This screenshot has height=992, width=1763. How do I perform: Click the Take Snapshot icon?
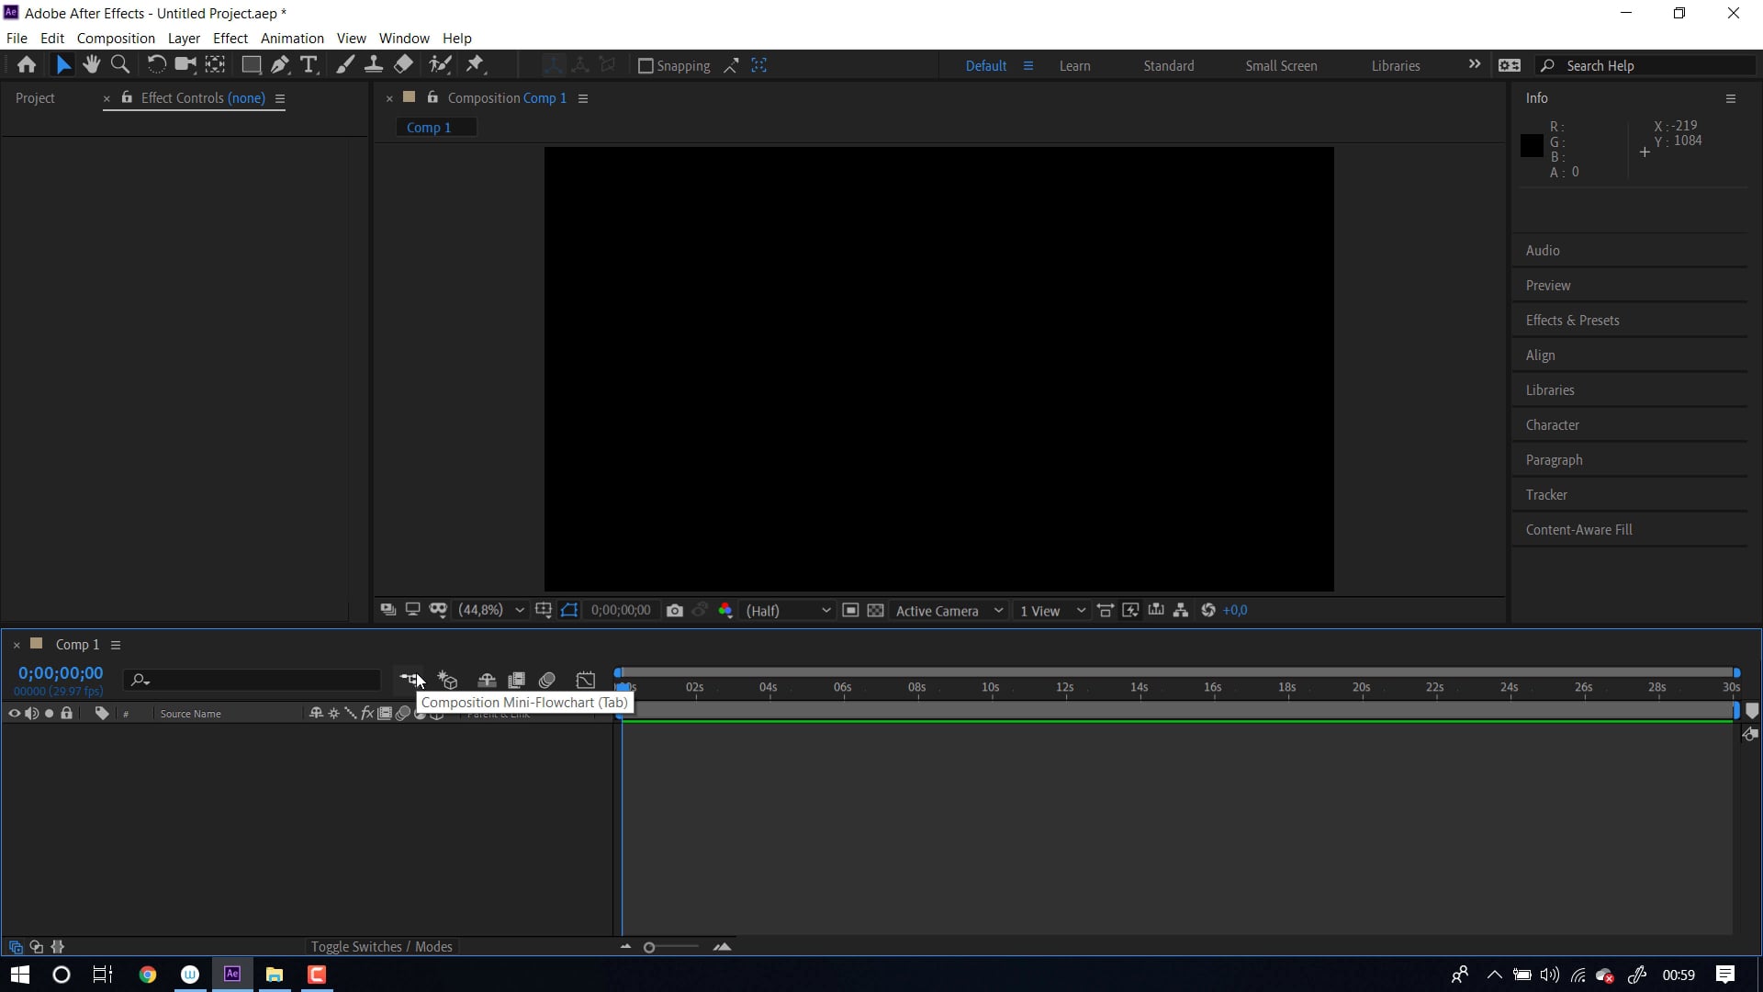675,609
